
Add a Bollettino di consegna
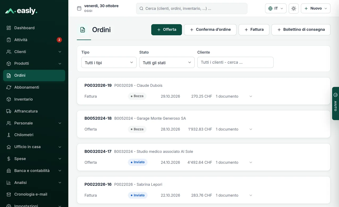(x=301, y=30)
